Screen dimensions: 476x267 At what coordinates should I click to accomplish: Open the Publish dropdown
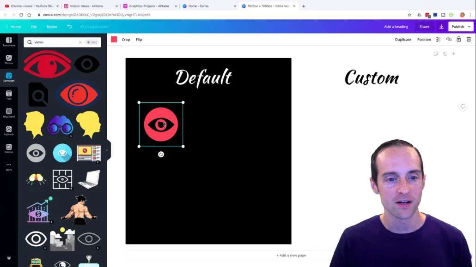461,27
